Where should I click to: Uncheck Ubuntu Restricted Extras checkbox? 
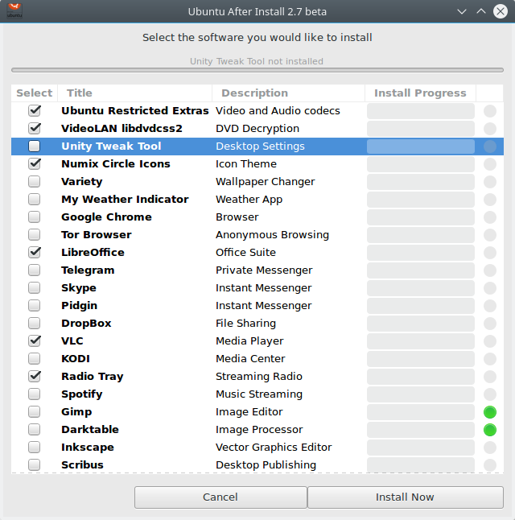35,111
